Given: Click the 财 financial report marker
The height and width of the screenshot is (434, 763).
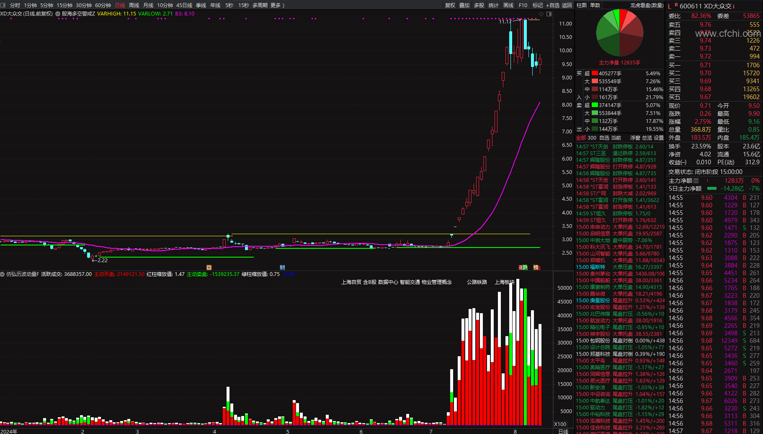Looking at the screenshot, I should pos(282,268).
